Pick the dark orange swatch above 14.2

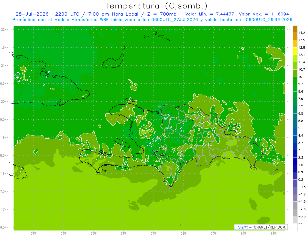[295, 29]
